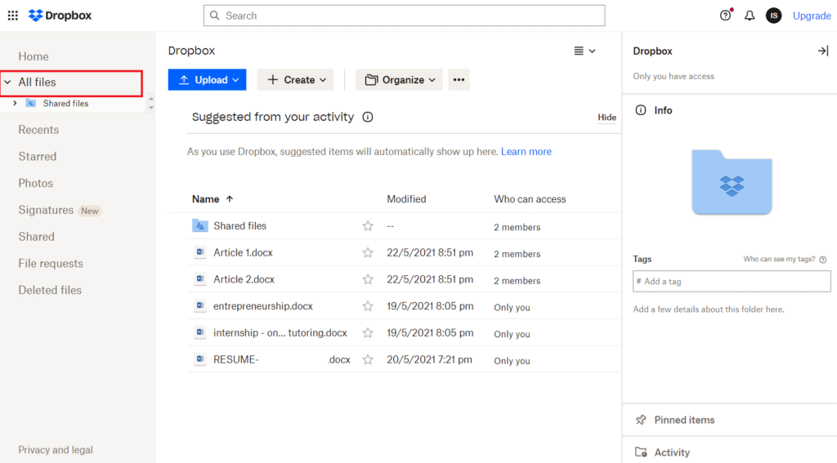The image size is (837, 463).
Task: Open Deleted files in sidebar
Action: tap(50, 290)
